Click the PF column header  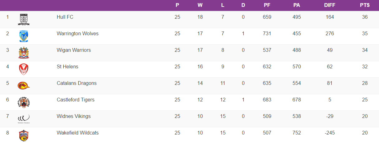(x=267, y=5)
